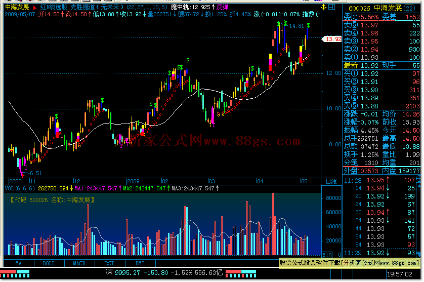This screenshot has width=424, height=282.
Task: Click the 内盘 159177 value
Action: click(401, 171)
